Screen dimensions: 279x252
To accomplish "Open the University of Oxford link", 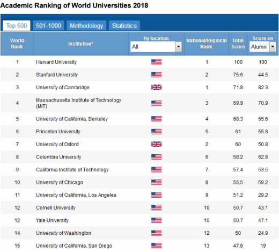I will click(57, 144).
